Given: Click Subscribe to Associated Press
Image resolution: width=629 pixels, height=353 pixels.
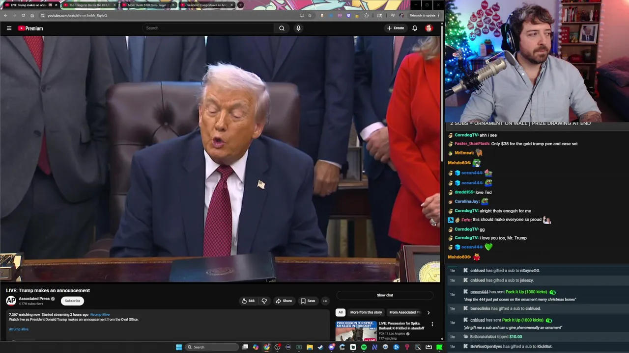Looking at the screenshot, I should pos(72,301).
